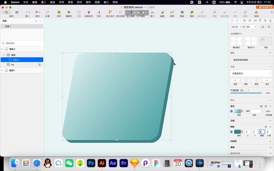Image resolution: width=274 pixels, height=171 pixels.
Task: Click the 搜索图层 search field
Action: [22, 43]
